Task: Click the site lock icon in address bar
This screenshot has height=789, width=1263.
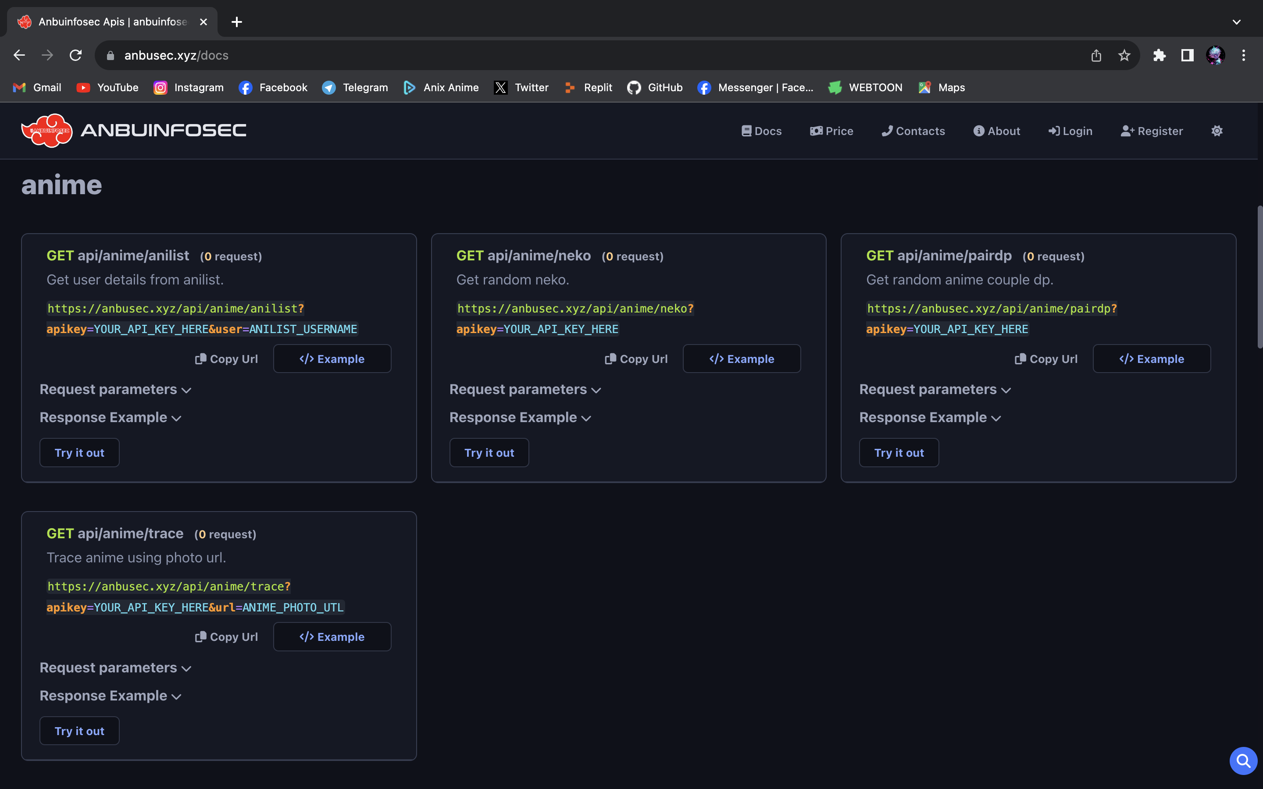Action: (110, 55)
